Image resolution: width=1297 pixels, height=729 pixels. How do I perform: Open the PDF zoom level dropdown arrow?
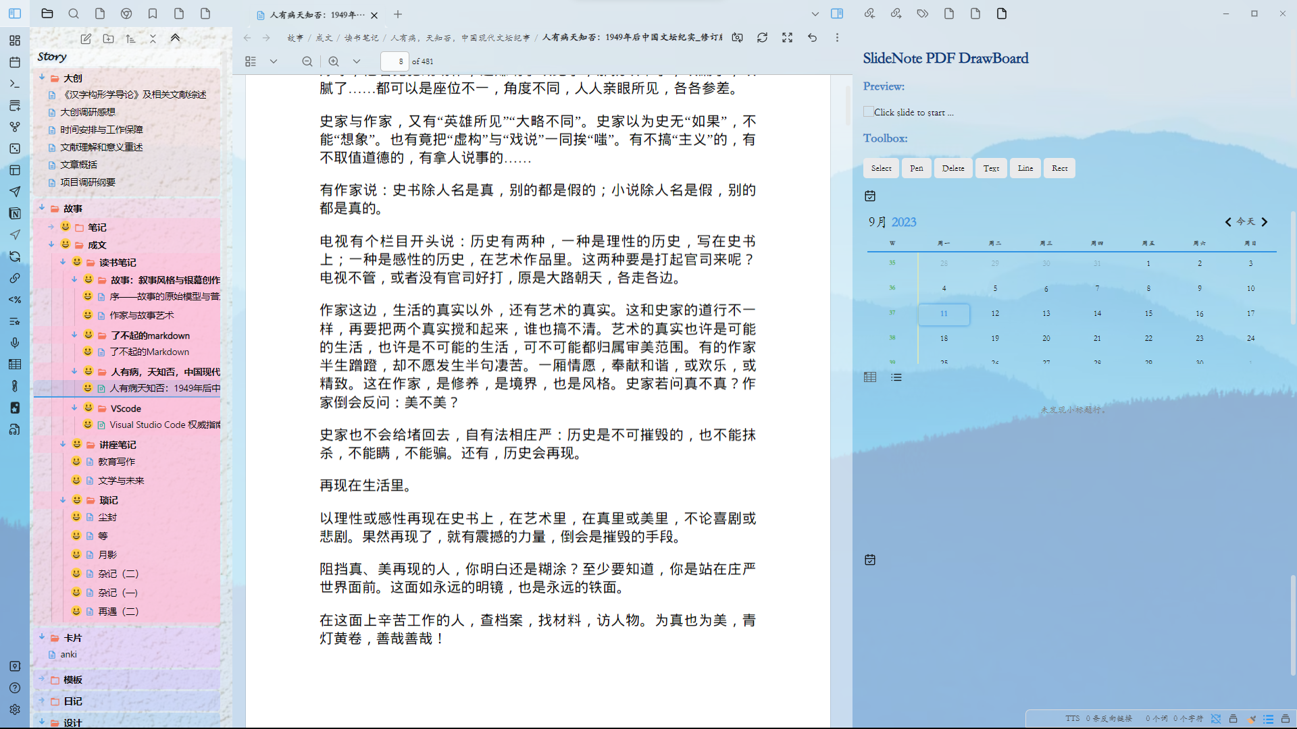[x=357, y=61]
